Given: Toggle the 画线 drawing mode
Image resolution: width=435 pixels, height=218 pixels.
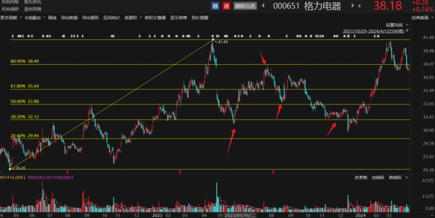Looking at the screenshot, I should [52, 18].
